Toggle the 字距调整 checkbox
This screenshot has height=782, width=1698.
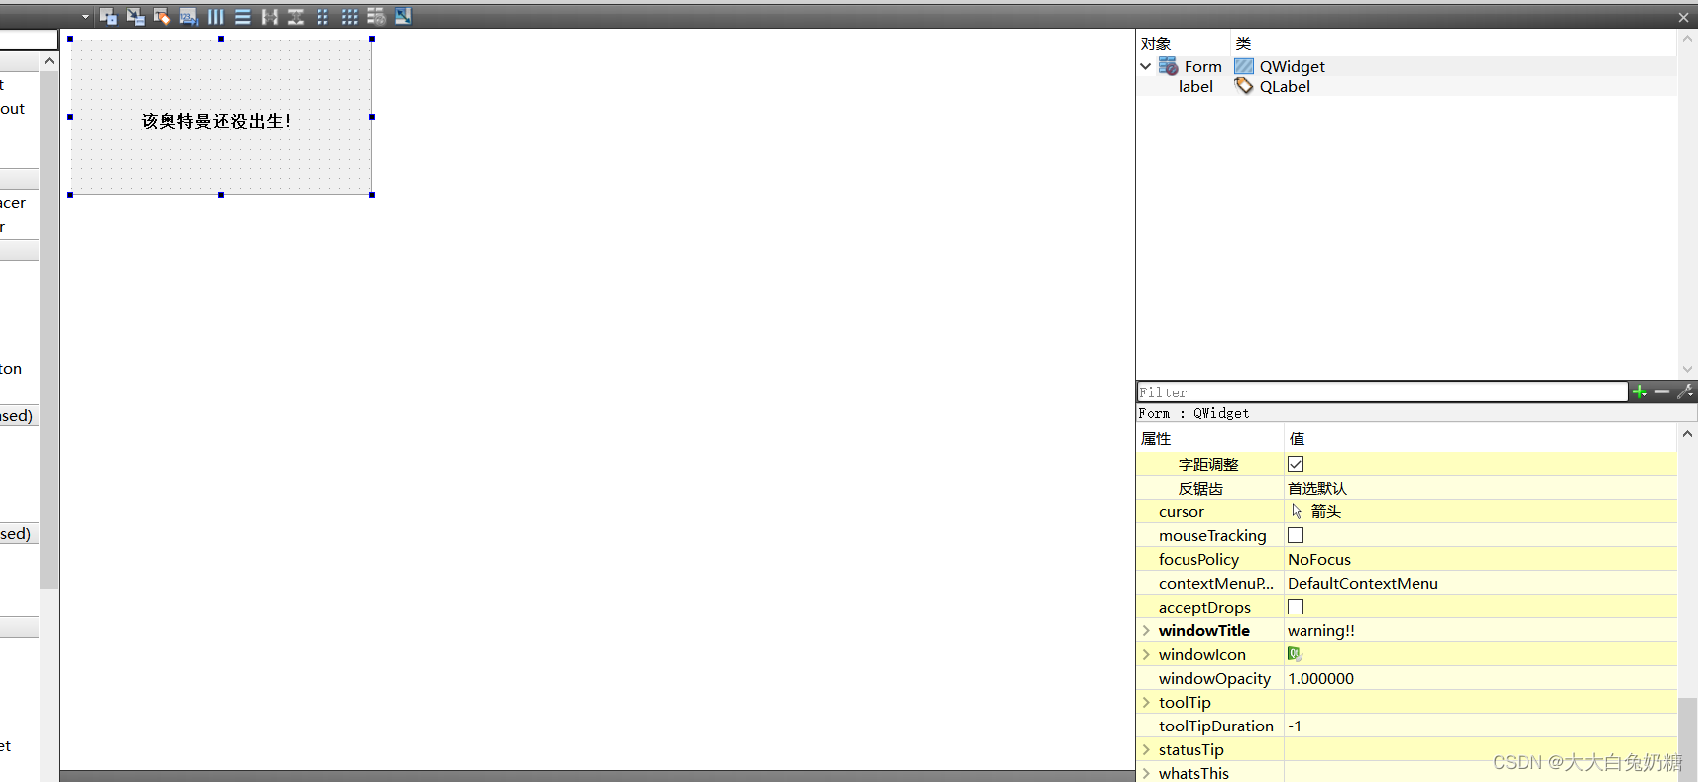click(x=1296, y=464)
